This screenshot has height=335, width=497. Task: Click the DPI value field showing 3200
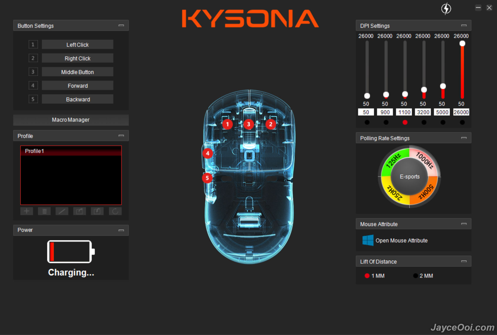pos(423,112)
